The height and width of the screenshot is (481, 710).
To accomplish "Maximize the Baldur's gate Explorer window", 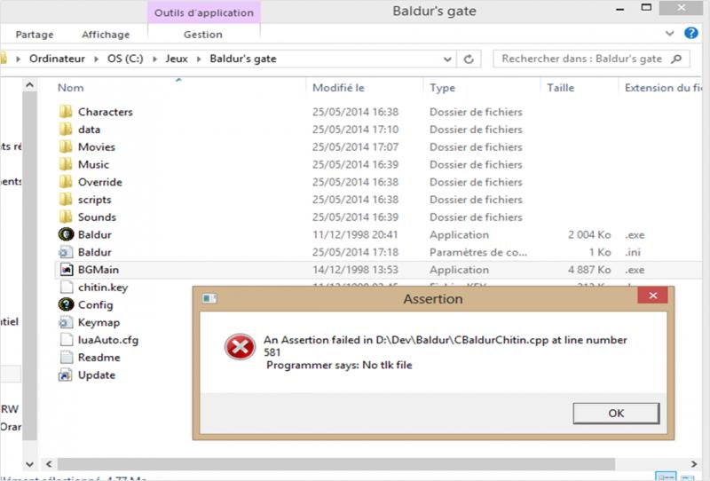I will 646,8.
